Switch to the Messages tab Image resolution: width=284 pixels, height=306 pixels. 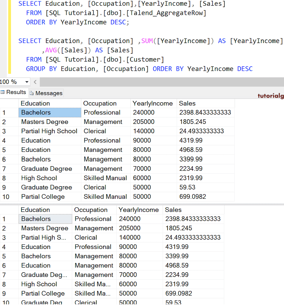click(x=49, y=93)
